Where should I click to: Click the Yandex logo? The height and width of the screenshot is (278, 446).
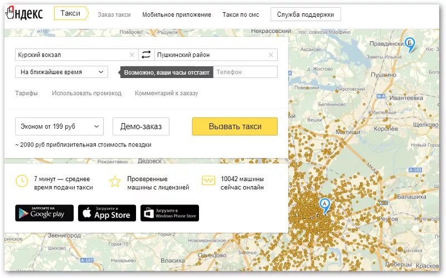point(25,13)
